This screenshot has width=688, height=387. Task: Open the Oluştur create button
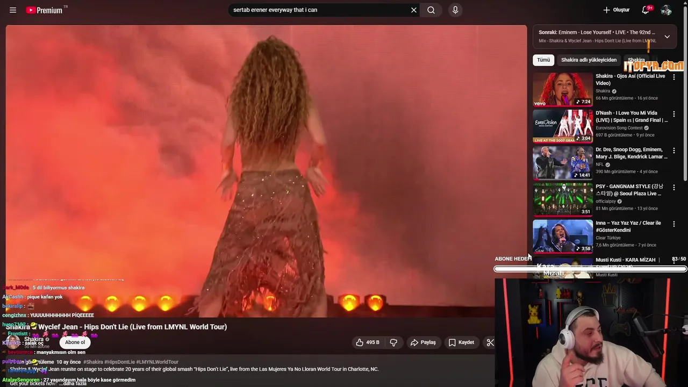tap(616, 10)
